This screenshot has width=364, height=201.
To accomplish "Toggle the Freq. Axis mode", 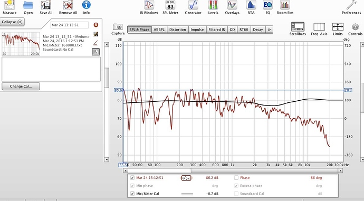I will 319,29.
